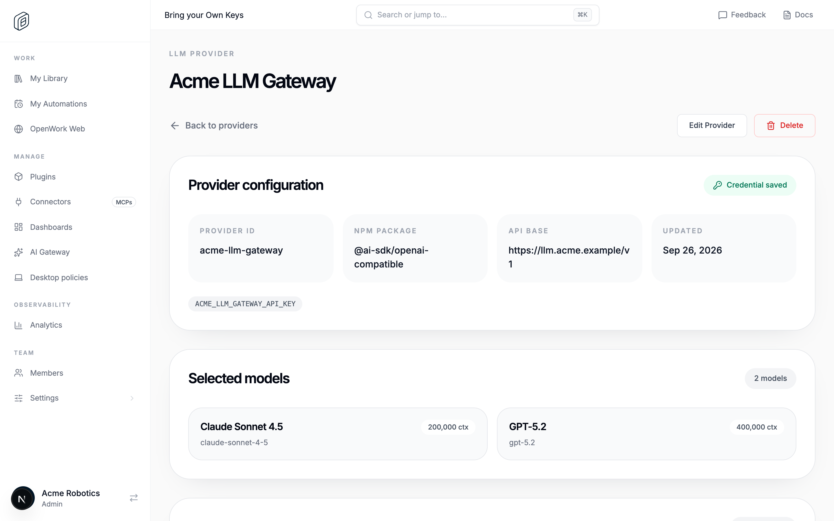Click the switch organization arrows icon
This screenshot has width=834, height=521.
pos(134,498)
